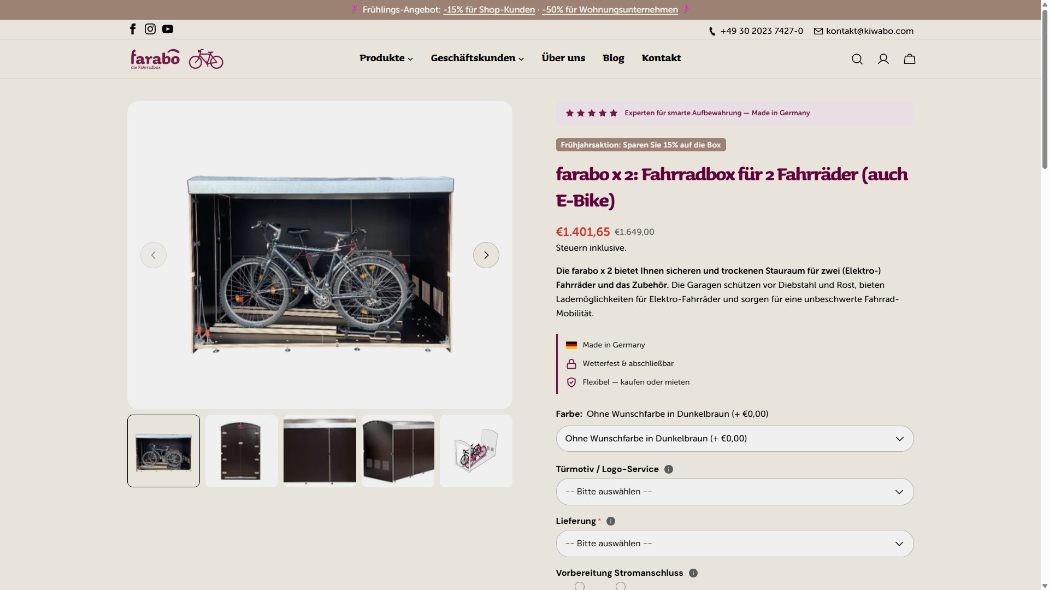
Task: Show next product image arrow
Action: coord(486,255)
